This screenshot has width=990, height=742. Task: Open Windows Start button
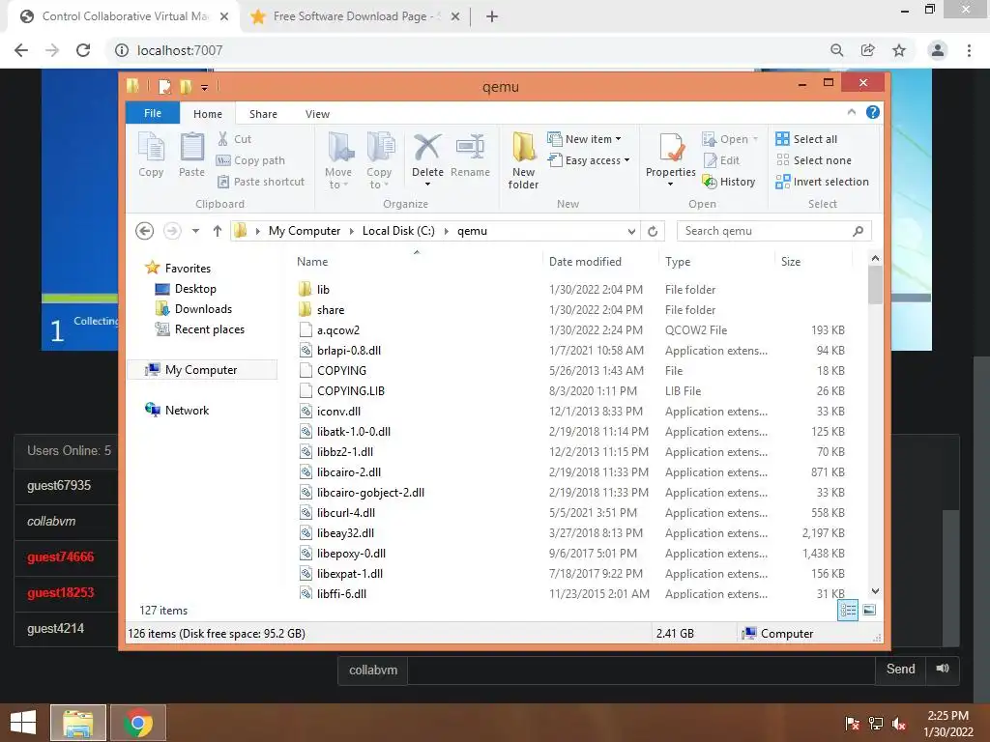point(23,723)
